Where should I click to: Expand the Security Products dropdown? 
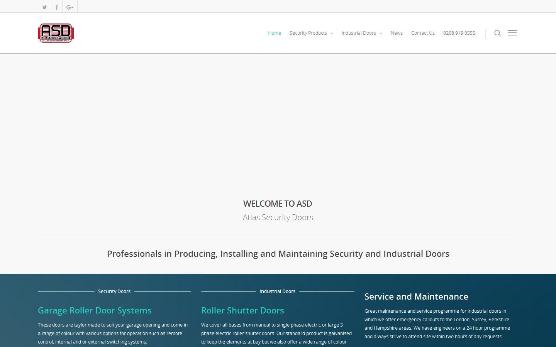pos(309,33)
